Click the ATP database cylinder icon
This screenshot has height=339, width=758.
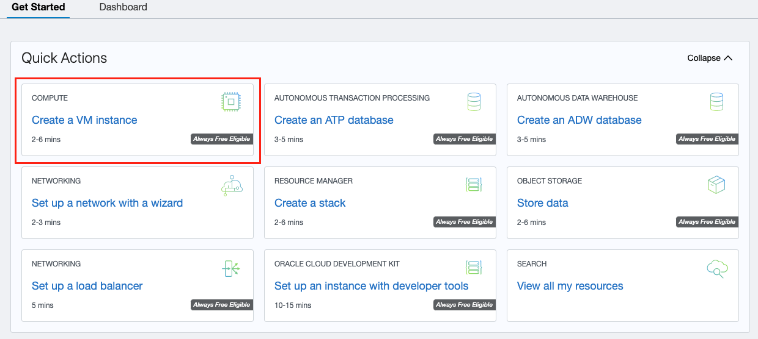coord(474,102)
